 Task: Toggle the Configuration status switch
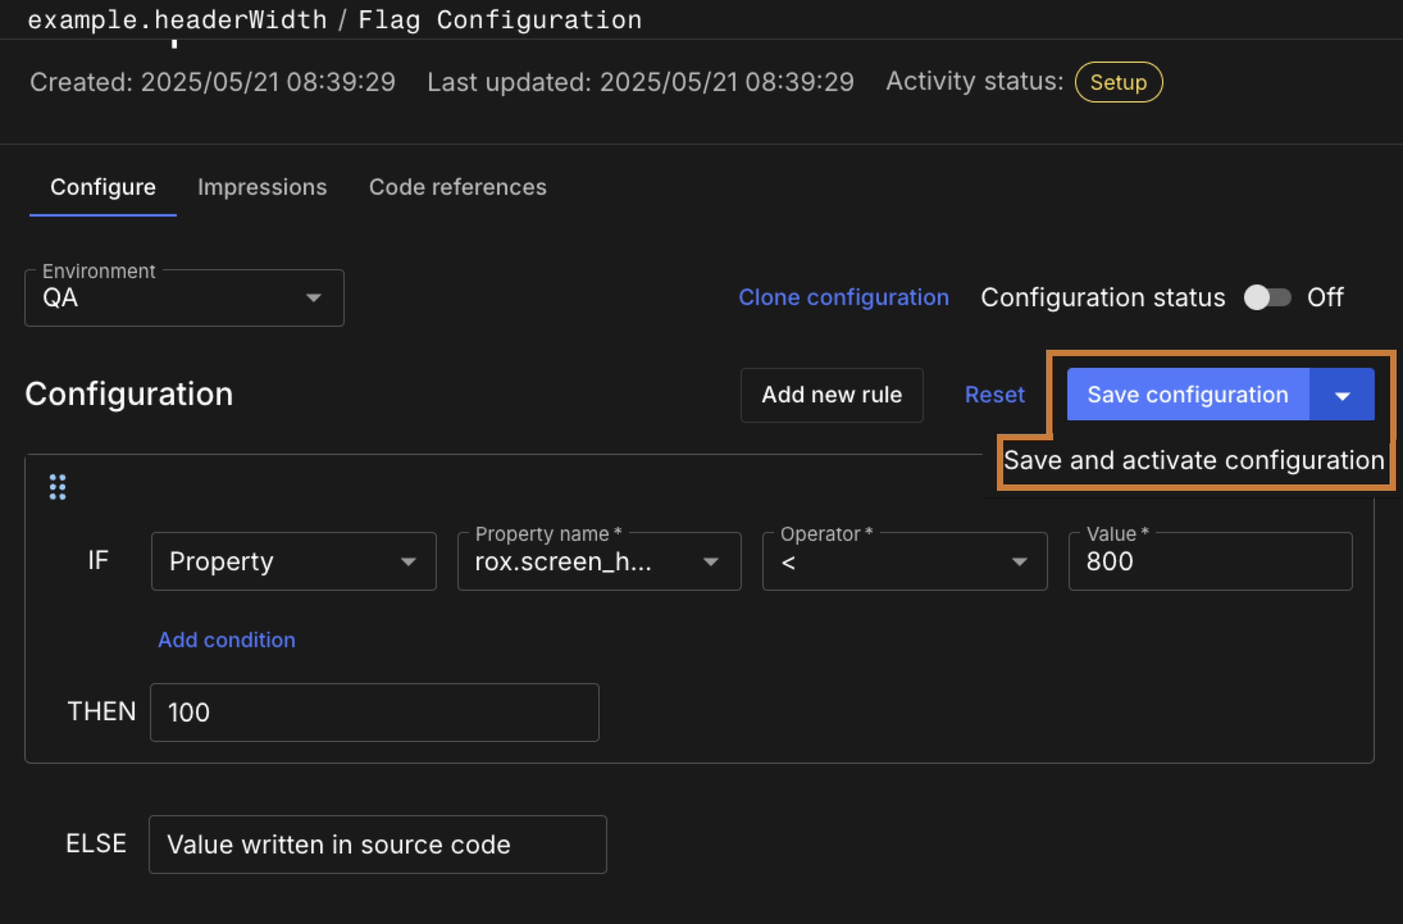[1267, 297]
